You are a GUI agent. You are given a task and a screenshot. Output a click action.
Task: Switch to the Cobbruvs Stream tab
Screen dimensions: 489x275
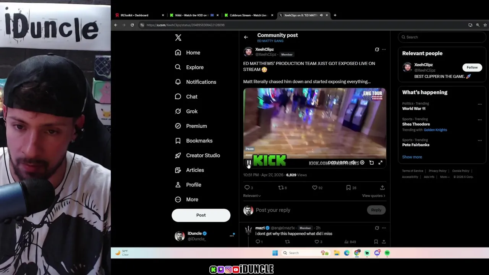tap(249, 15)
